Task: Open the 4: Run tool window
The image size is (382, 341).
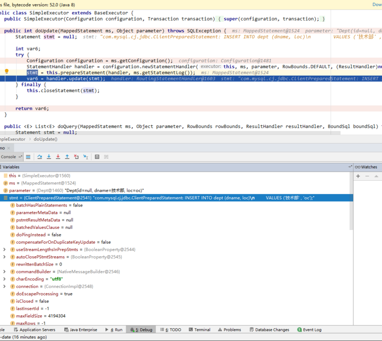Action: tap(114, 330)
